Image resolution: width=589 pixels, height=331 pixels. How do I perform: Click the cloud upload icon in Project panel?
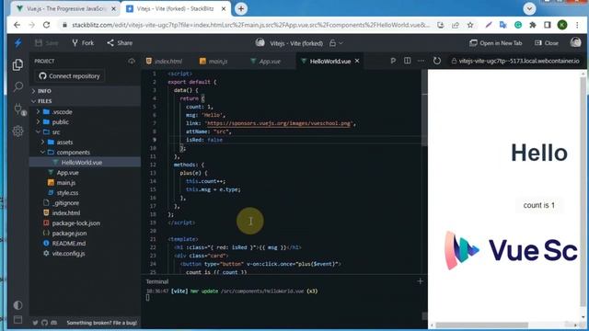[x=132, y=61]
